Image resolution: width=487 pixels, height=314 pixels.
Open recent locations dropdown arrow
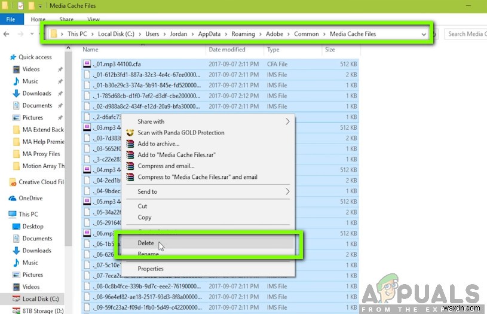coord(32,34)
